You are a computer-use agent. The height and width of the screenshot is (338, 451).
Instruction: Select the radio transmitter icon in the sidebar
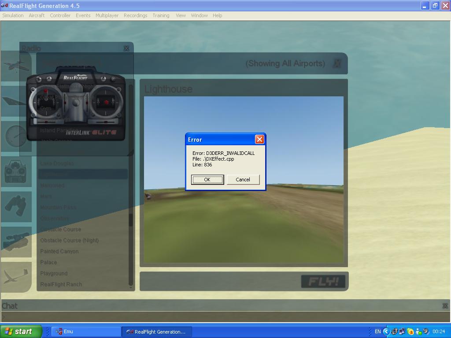[x=16, y=172]
